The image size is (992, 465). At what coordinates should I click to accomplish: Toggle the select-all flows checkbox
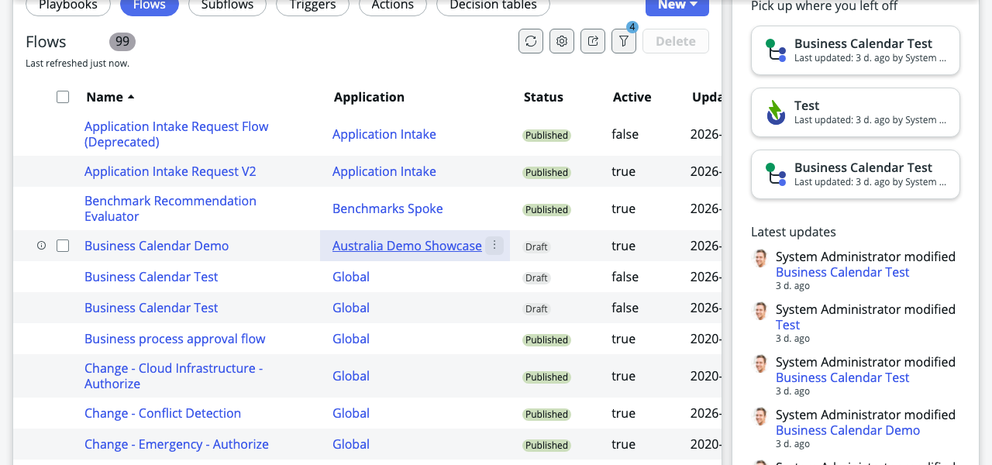pyautogui.click(x=63, y=97)
